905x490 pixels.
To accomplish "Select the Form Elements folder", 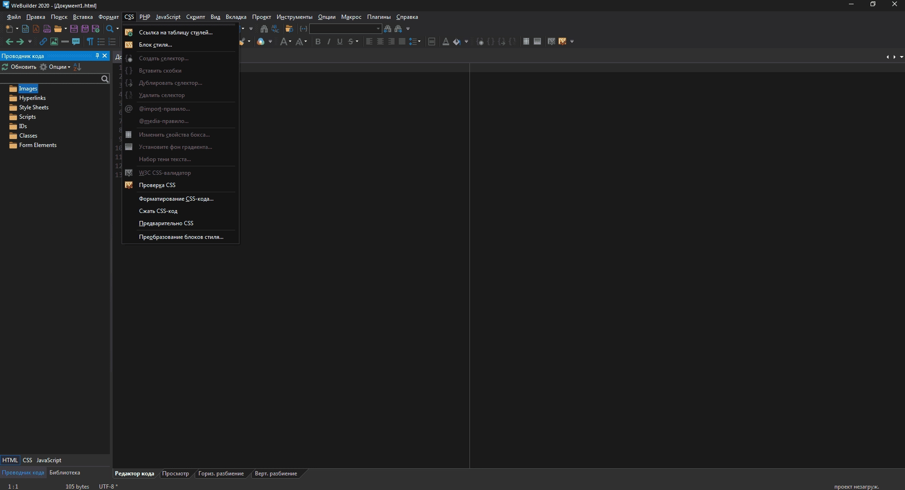I will pos(38,145).
